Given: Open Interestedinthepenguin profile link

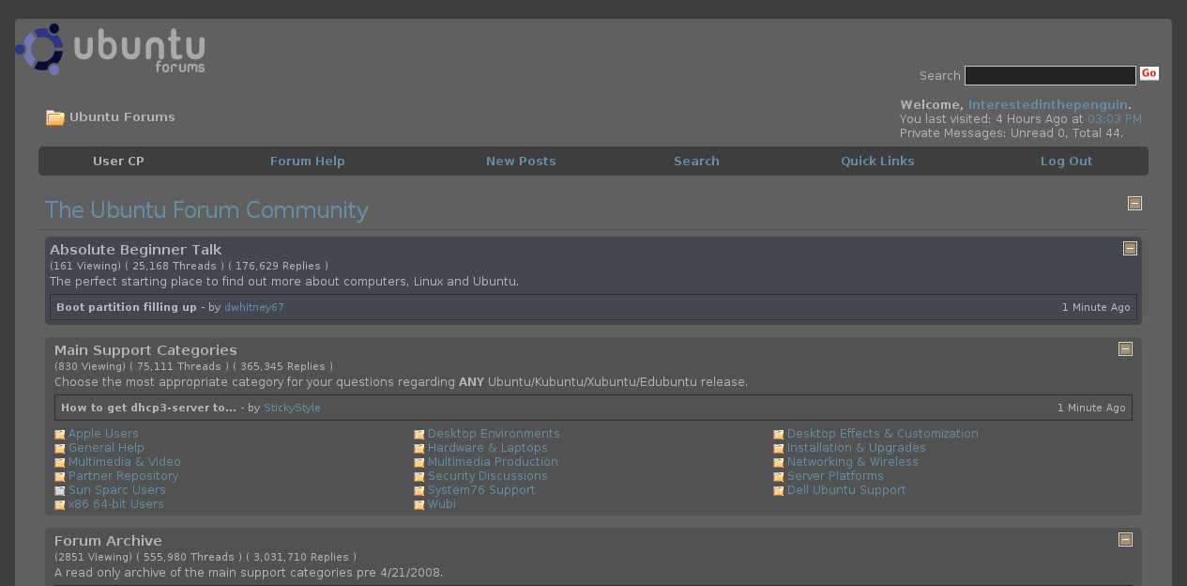Looking at the screenshot, I should [x=1048, y=105].
